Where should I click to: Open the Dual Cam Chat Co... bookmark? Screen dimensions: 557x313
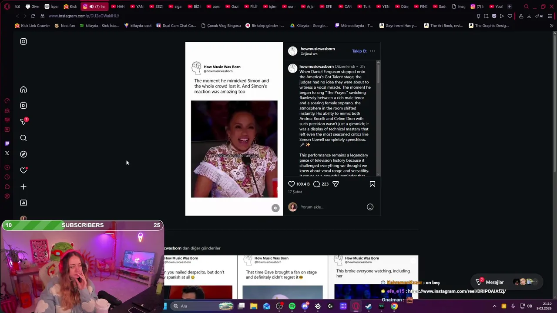176,26
